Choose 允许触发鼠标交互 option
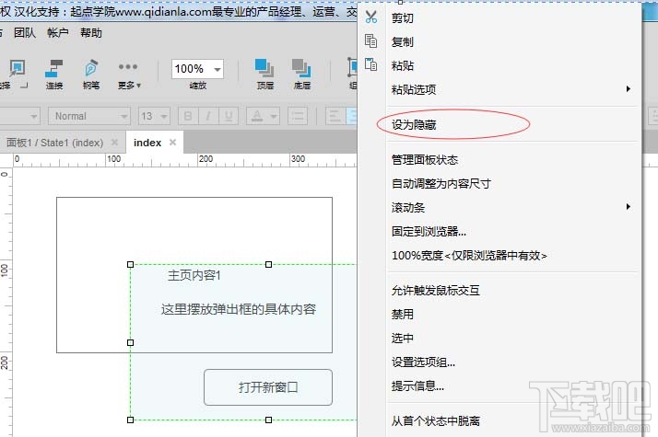 436,291
